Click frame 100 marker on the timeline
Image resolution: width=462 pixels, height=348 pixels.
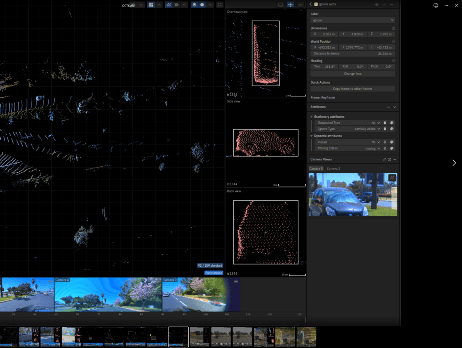pyautogui.click(x=205, y=314)
